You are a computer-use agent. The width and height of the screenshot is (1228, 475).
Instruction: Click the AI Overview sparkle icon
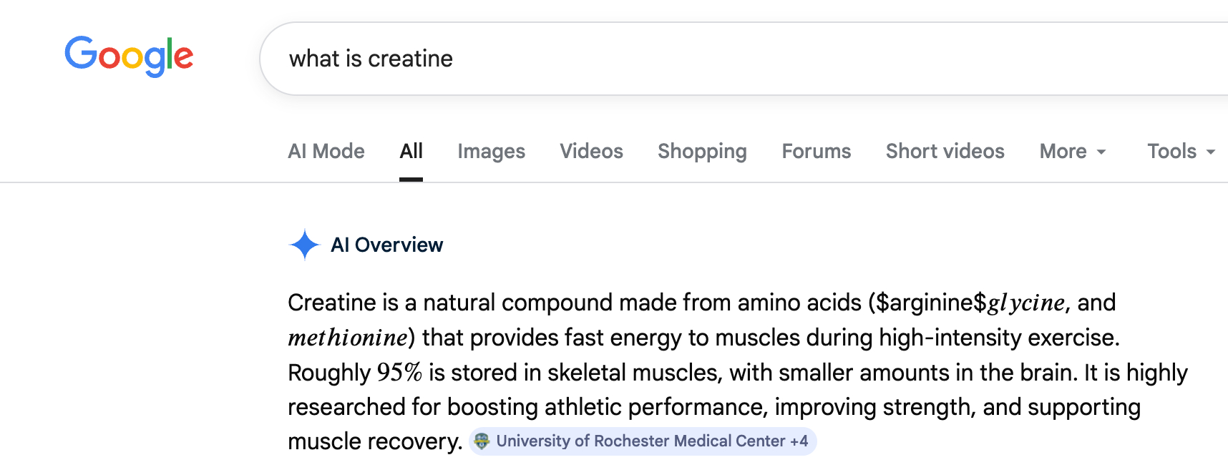(304, 245)
